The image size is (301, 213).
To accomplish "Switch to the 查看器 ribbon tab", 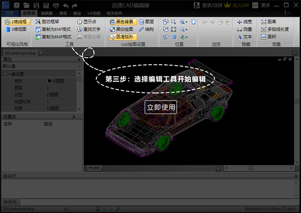I will (29, 13).
